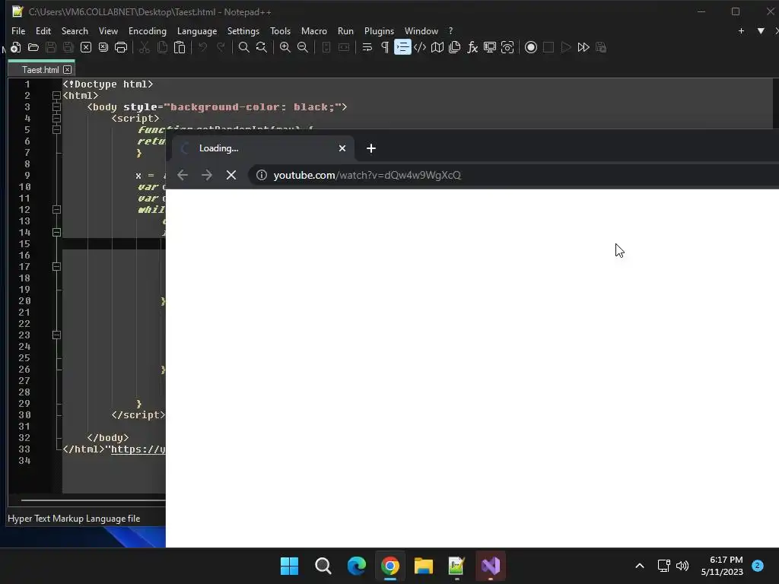The image size is (779, 584).
Task: Open Visual Studio from taskbar
Action: (x=491, y=566)
